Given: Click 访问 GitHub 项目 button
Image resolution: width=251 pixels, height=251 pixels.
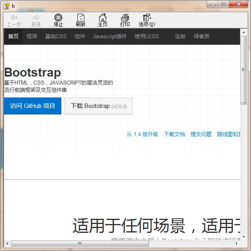Looking at the screenshot, I should [x=33, y=106].
